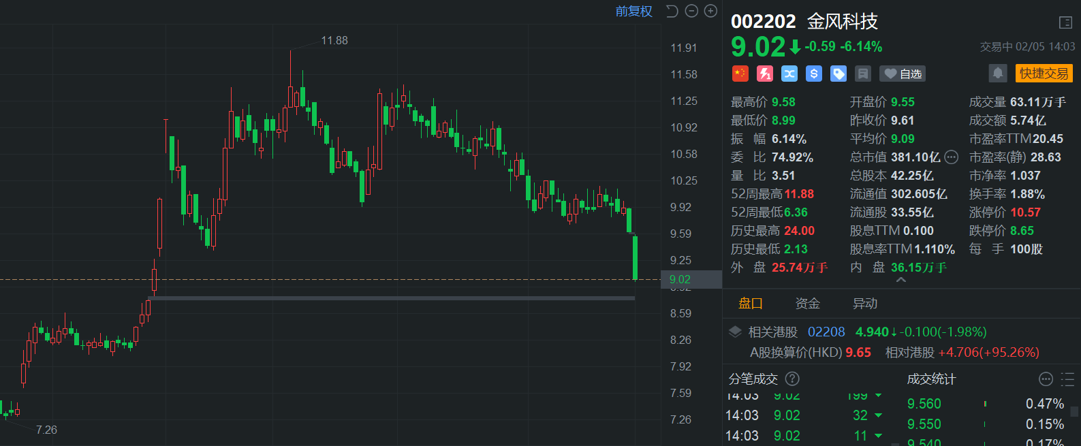Click the blue price tag icon
This screenshot has height=446, width=1081.
pos(839,74)
